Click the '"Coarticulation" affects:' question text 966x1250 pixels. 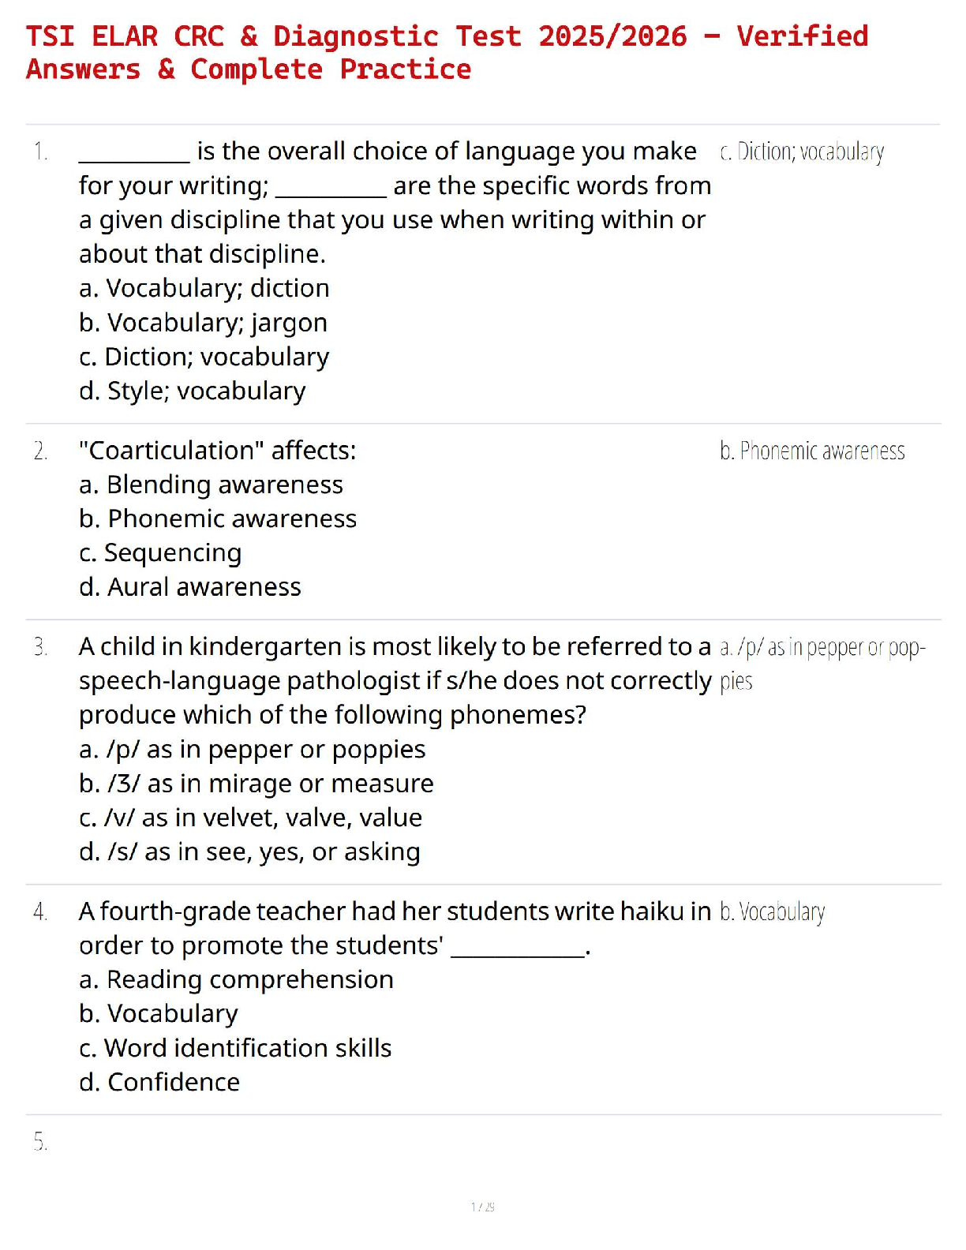click(218, 451)
